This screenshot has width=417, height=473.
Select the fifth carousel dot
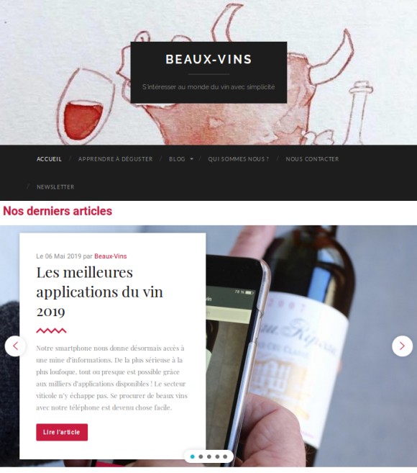[225, 456]
